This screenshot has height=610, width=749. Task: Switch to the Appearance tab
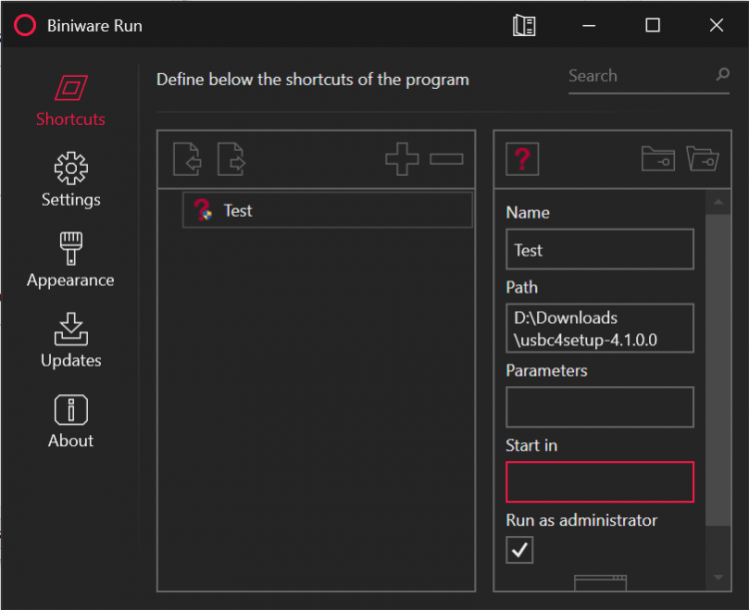[71, 260]
